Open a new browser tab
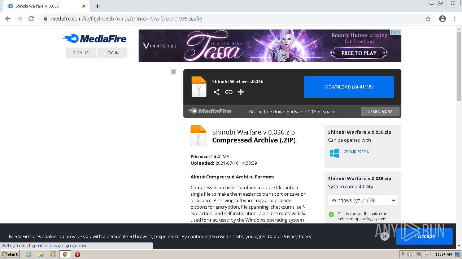462x259 pixels. click(x=97, y=6)
